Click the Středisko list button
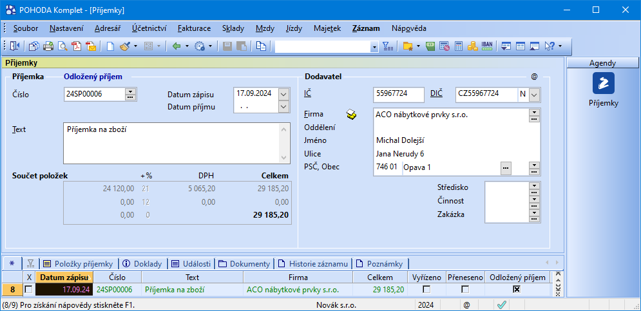641x311 pixels. point(534,187)
